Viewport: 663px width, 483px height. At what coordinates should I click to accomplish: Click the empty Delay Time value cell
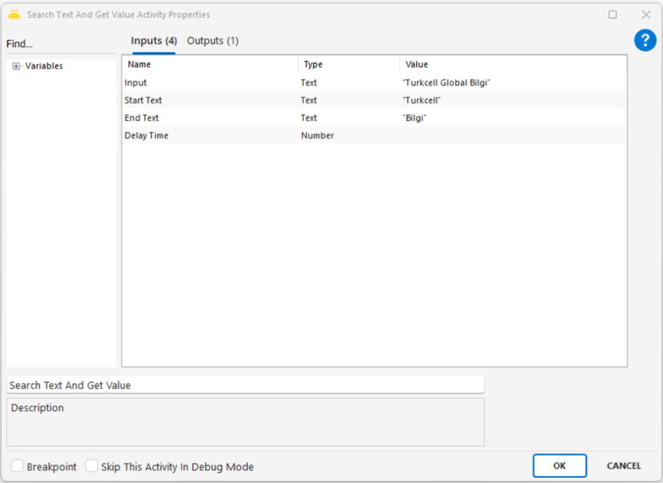[x=511, y=135]
